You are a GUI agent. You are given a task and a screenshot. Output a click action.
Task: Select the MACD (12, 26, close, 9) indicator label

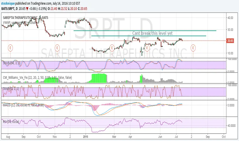[x=23, y=105]
